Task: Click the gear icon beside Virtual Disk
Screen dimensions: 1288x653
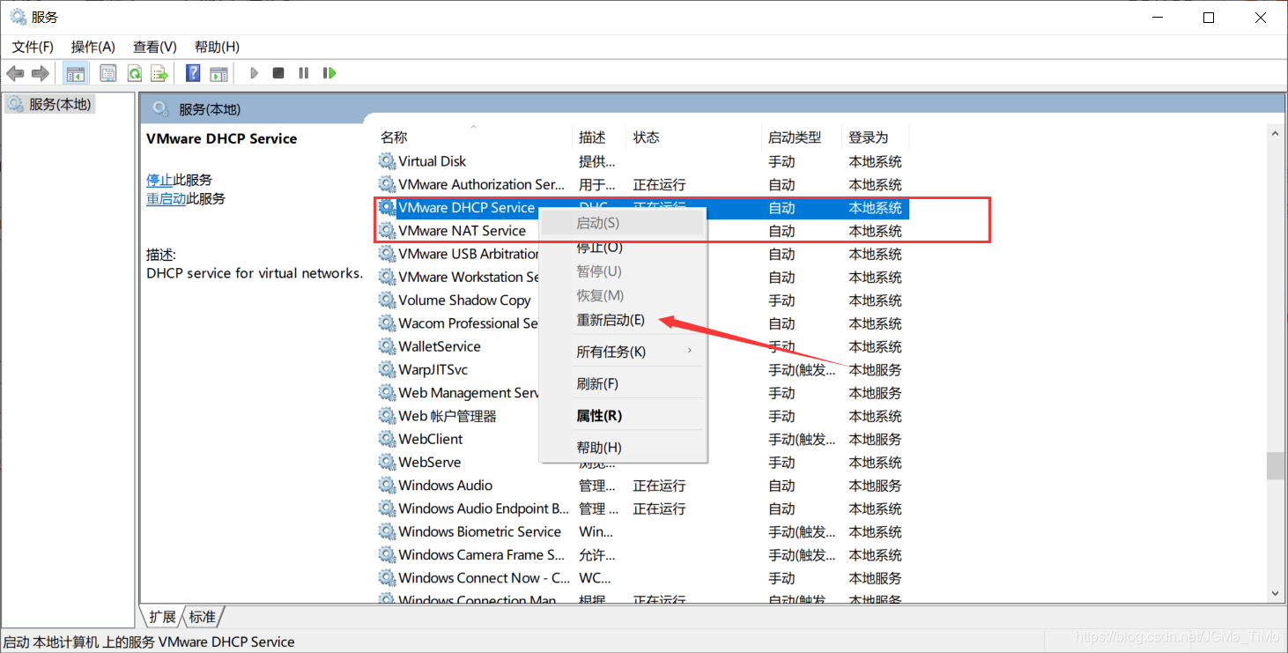Action: point(387,161)
